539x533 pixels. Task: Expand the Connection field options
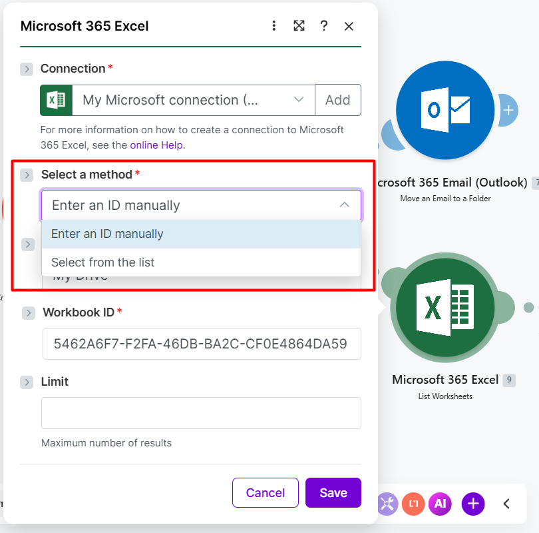tap(27, 69)
